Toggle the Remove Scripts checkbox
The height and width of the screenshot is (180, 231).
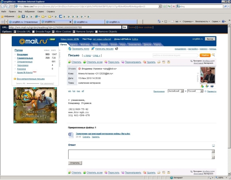(x=74, y=31)
